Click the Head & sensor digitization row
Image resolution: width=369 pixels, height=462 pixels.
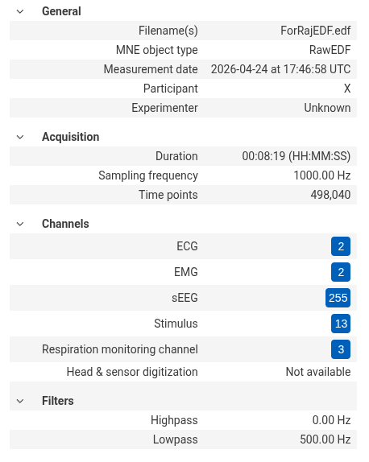[x=183, y=372]
